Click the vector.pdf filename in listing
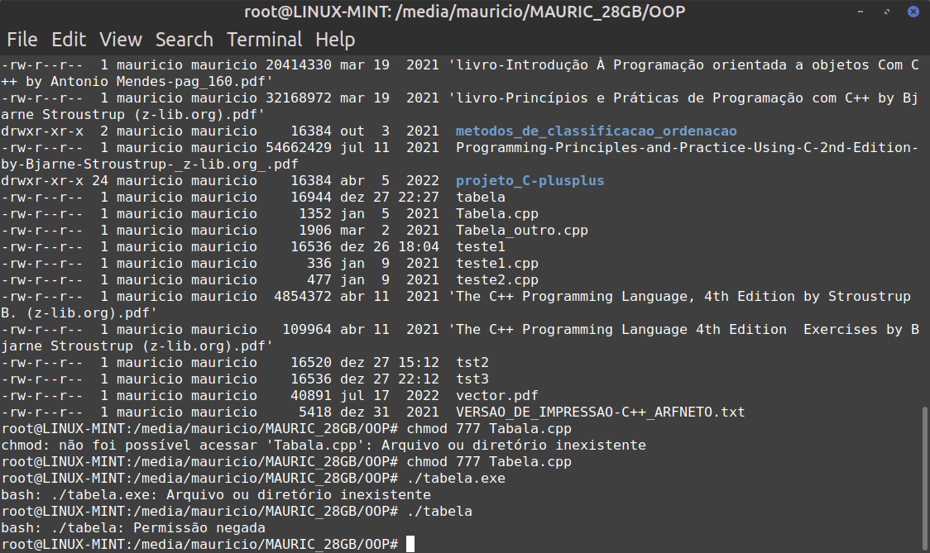Viewport: 930px width, 553px height. (496, 396)
